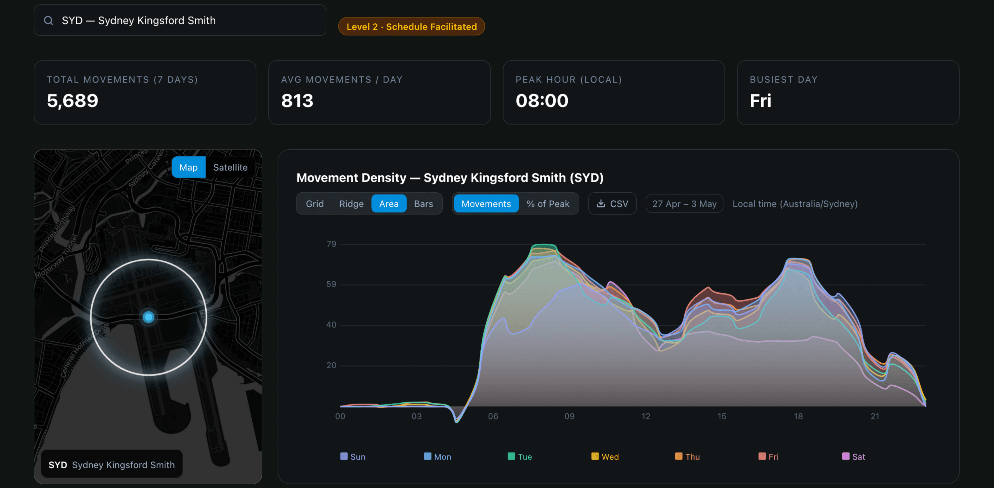Download the CSV export

pos(612,204)
